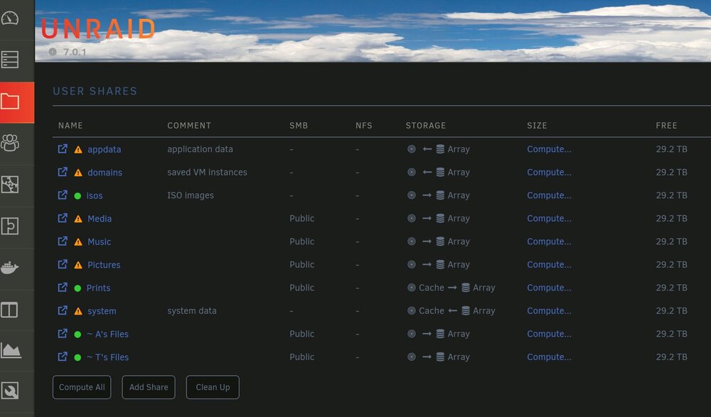This screenshot has width=711, height=417.
Task: Browse the Prints share via its open icon
Action: coord(63,288)
